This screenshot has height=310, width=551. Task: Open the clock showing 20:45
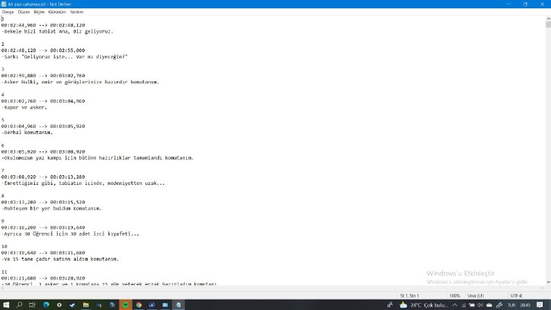coord(525,305)
